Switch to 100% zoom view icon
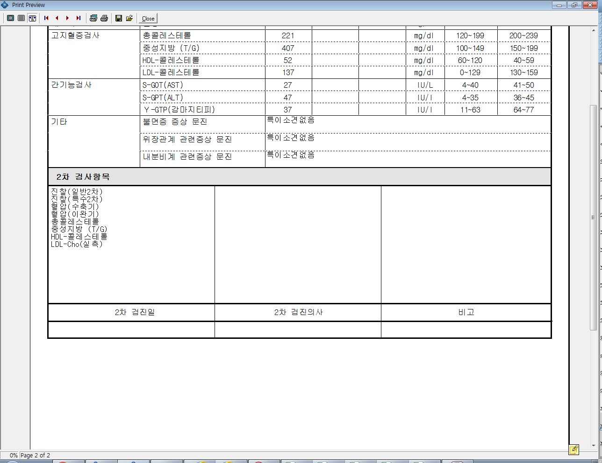 coord(21,18)
